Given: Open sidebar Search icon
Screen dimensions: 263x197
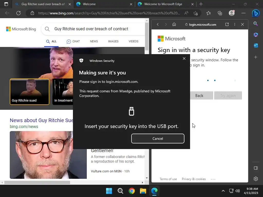Looking at the screenshot, I should click(256, 24).
